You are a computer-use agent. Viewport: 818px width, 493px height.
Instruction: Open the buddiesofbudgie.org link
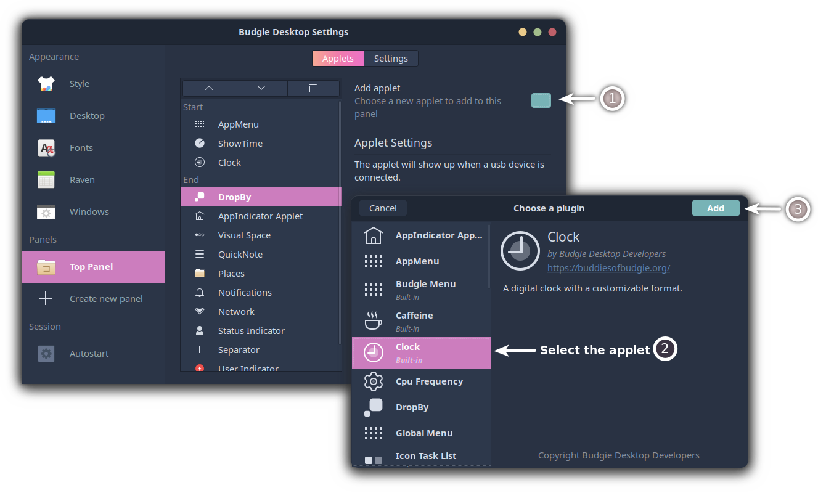(608, 268)
